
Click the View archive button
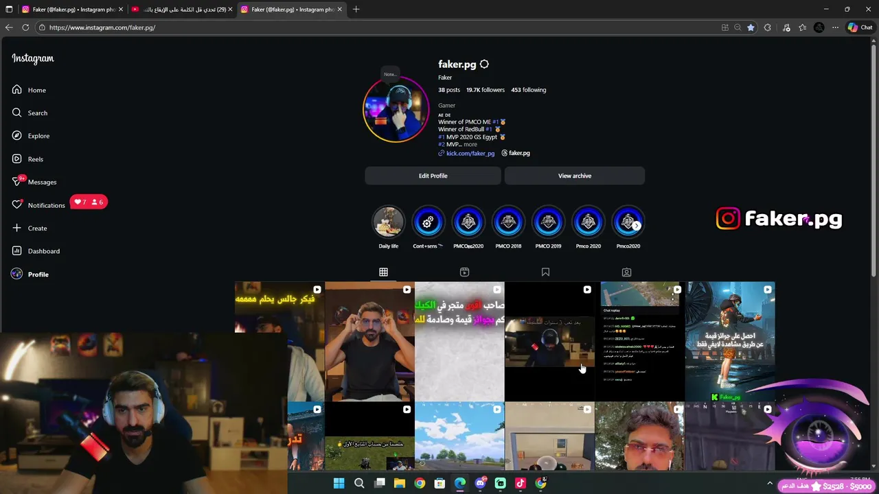pyautogui.click(x=575, y=176)
